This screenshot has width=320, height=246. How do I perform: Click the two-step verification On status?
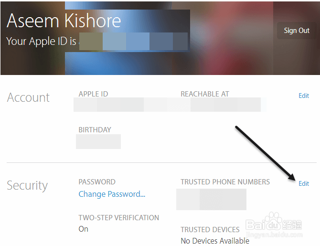(83, 229)
